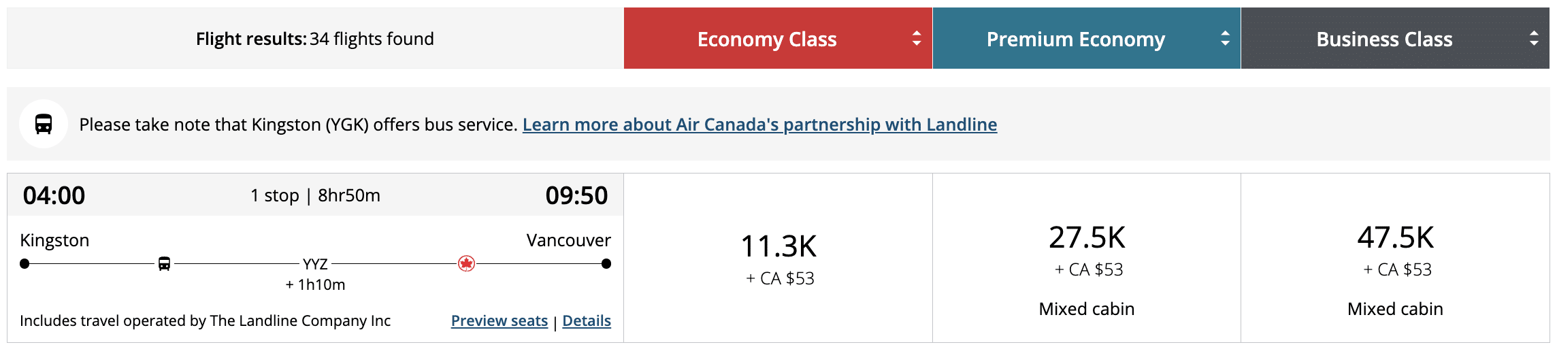Select the 11.3K Economy fare
This screenshot has height=347, width=1557.
tap(778, 258)
